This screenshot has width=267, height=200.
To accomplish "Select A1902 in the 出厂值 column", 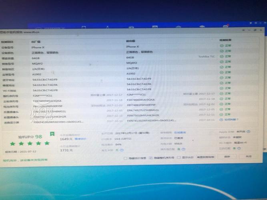I will 36,74.
